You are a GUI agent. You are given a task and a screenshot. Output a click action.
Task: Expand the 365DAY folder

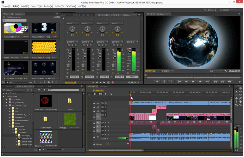click(13, 130)
